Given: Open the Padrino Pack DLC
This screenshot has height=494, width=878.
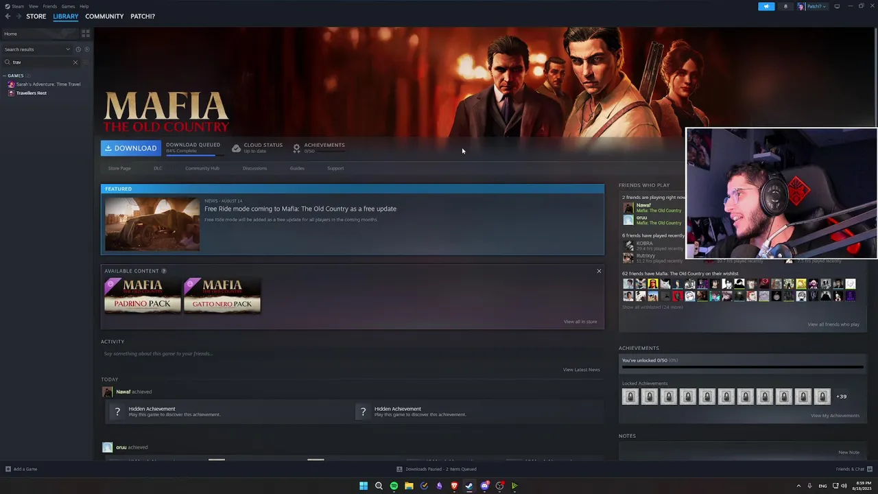Looking at the screenshot, I should click(x=143, y=295).
